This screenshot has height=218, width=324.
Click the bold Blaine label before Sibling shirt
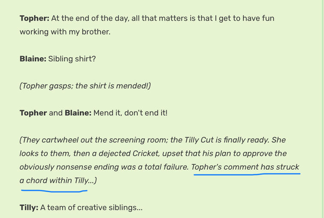(33, 59)
